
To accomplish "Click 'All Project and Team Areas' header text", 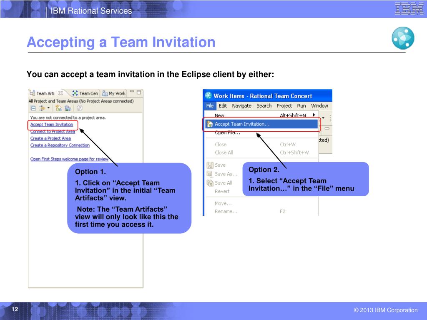I will tap(81, 101).
